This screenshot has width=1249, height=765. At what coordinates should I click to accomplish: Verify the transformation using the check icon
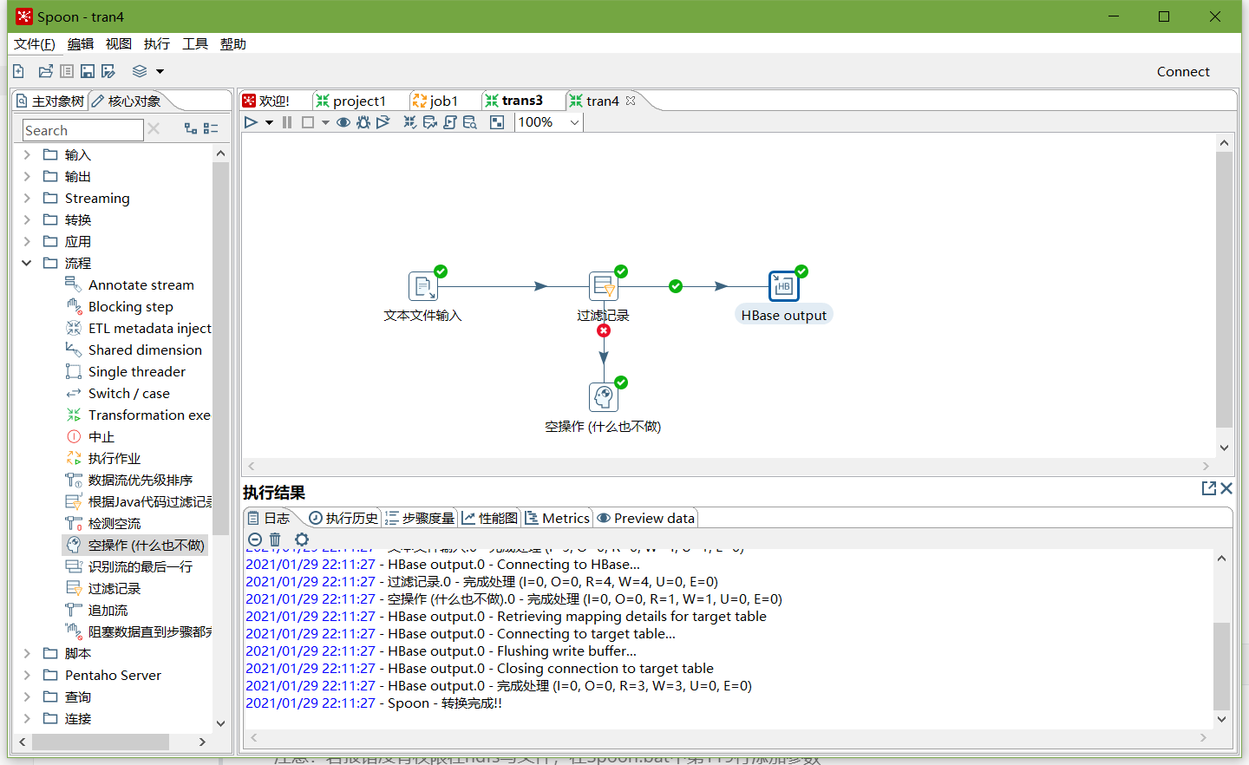click(409, 121)
